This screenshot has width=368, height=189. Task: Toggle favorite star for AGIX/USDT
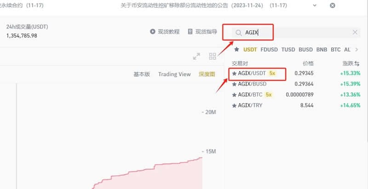(234, 74)
